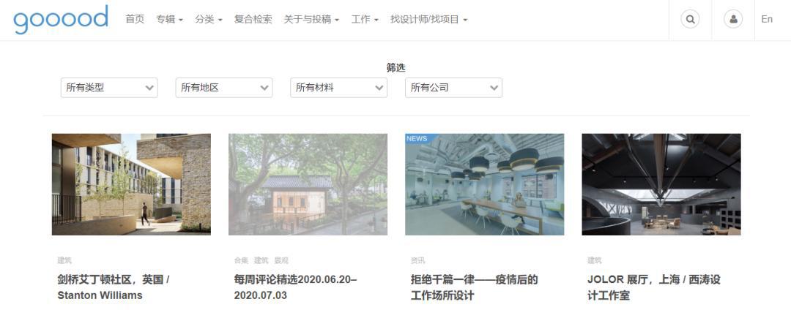Open the NEWS workplace design thumbnail

coord(484,184)
